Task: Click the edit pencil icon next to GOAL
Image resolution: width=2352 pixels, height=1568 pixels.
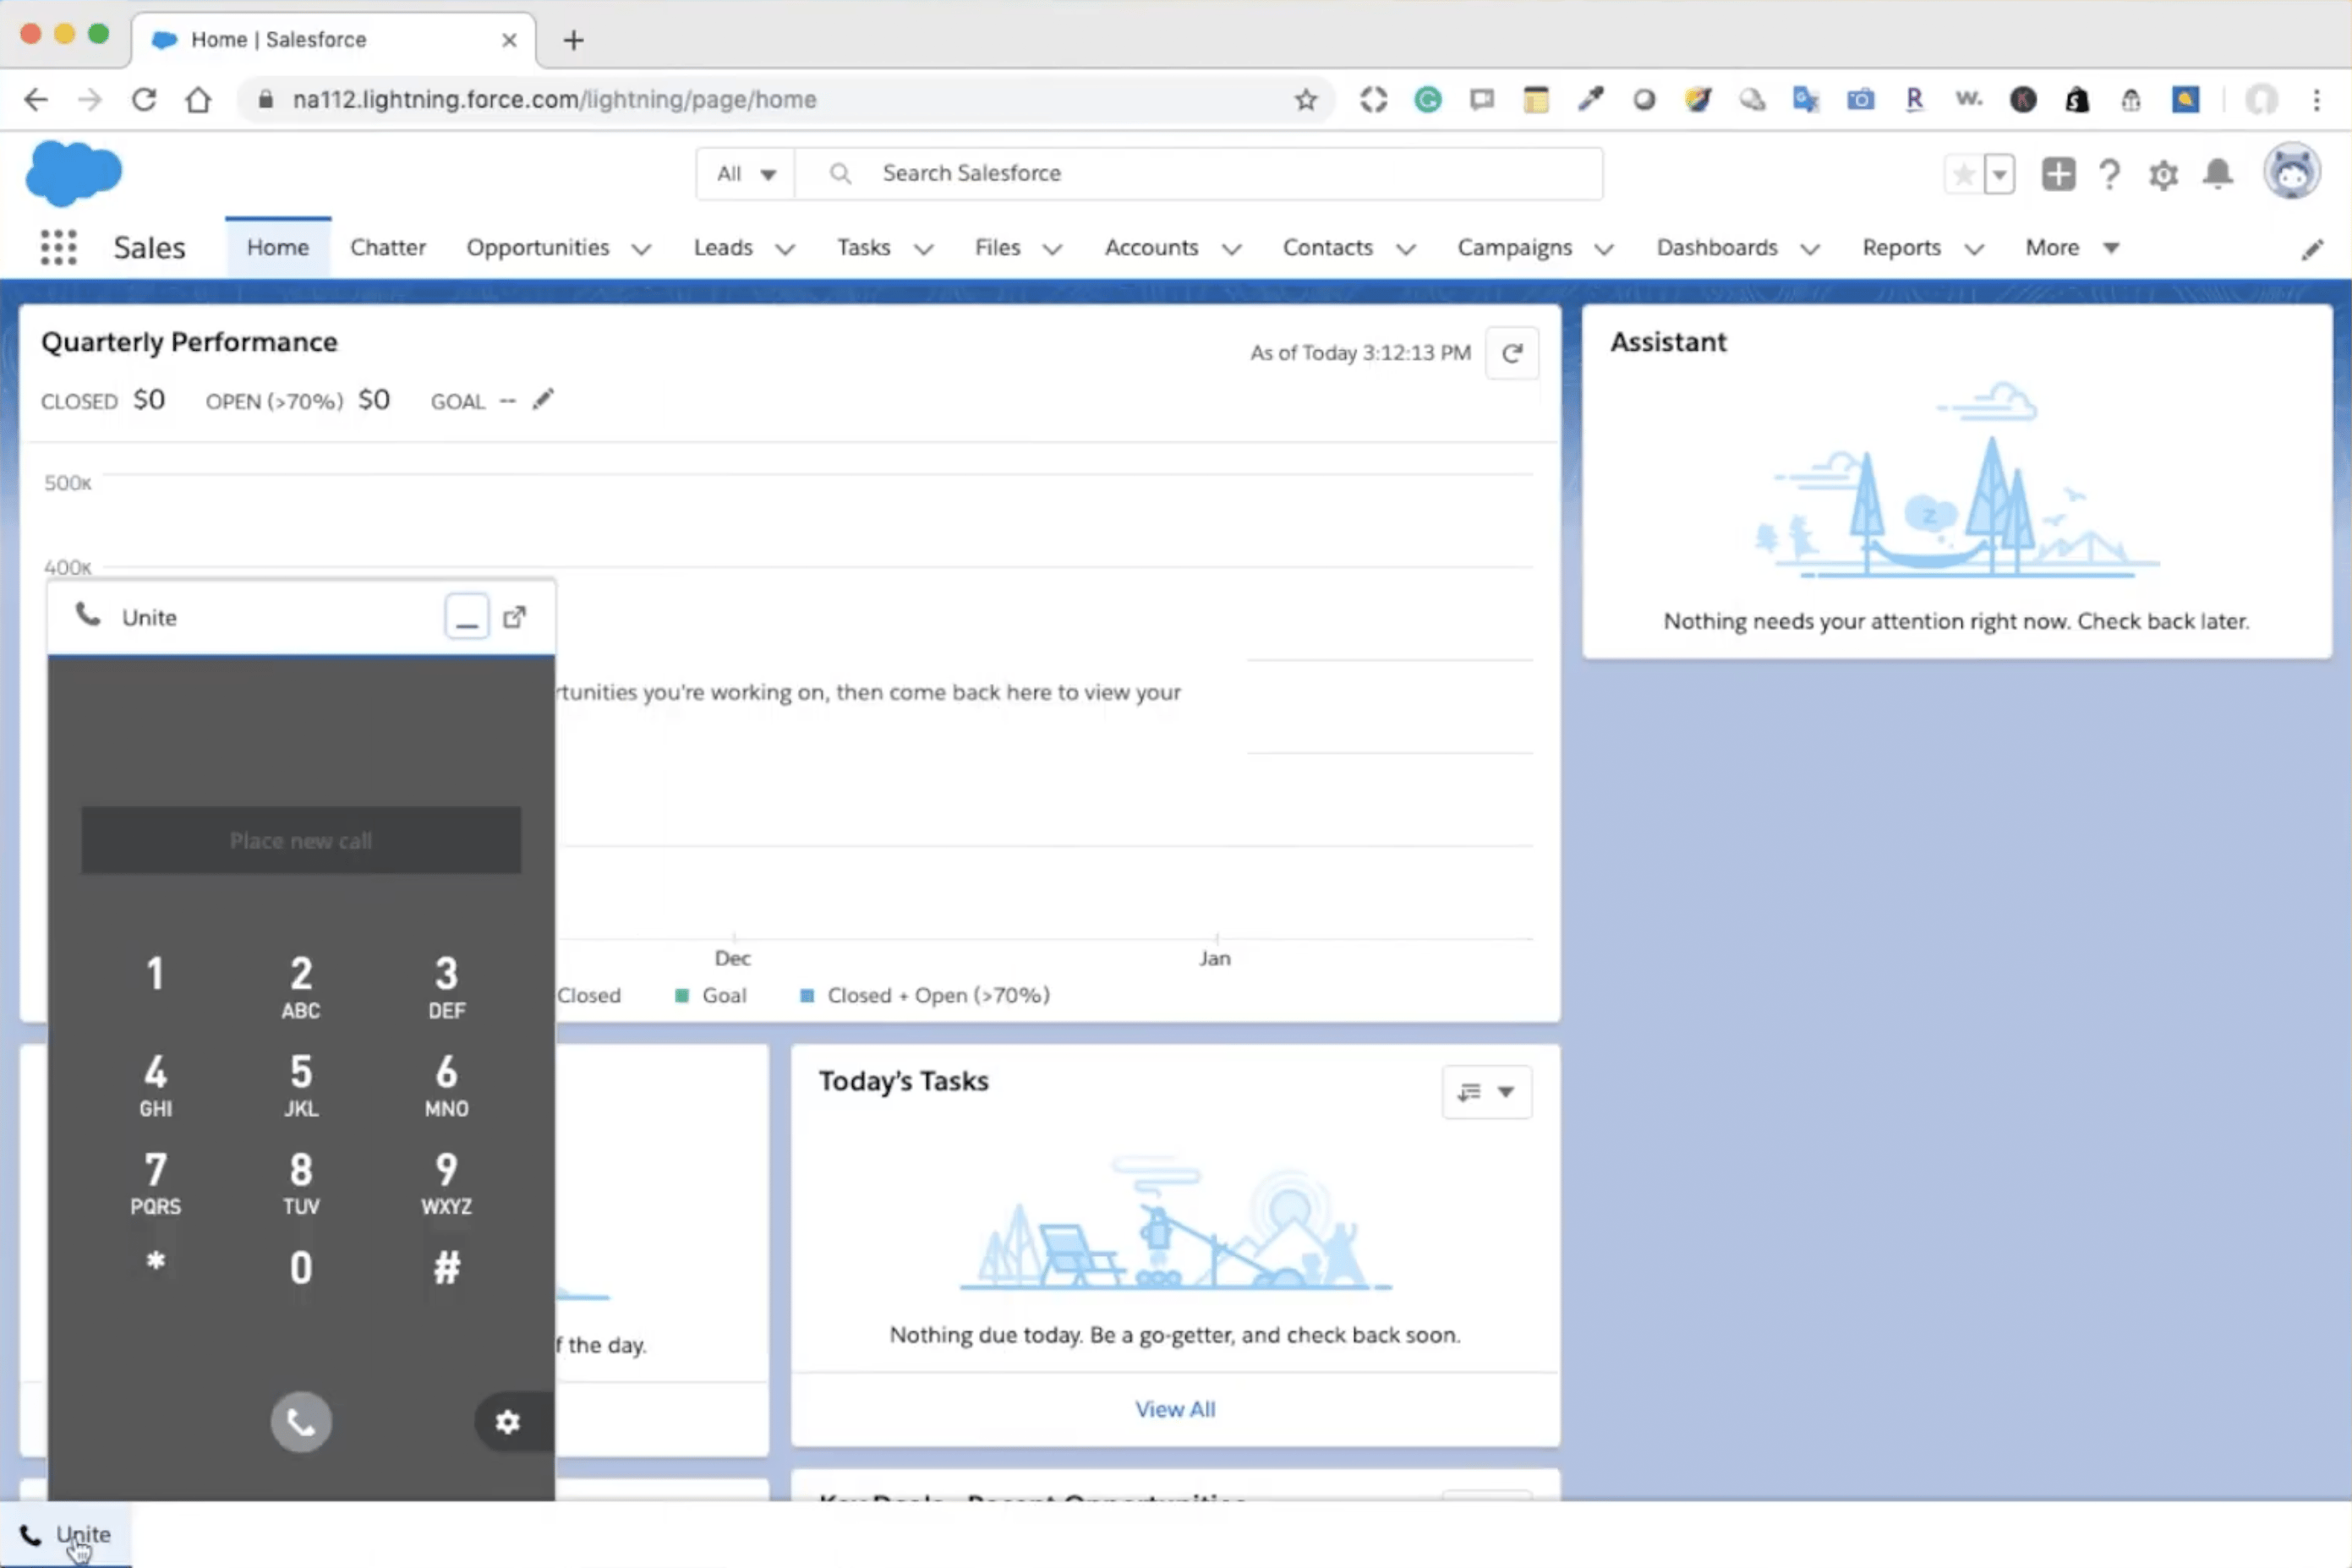Action: click(543, 399)
